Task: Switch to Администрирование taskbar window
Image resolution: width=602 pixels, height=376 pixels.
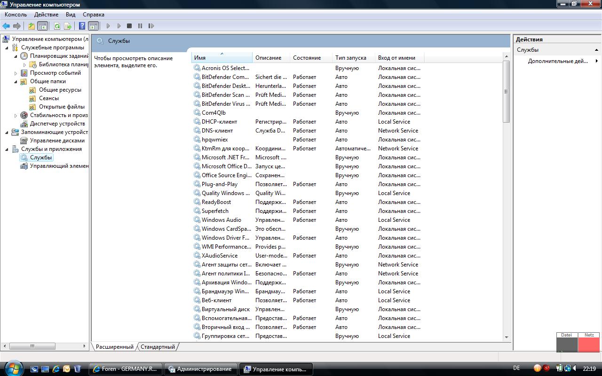Action: point(201,369)
